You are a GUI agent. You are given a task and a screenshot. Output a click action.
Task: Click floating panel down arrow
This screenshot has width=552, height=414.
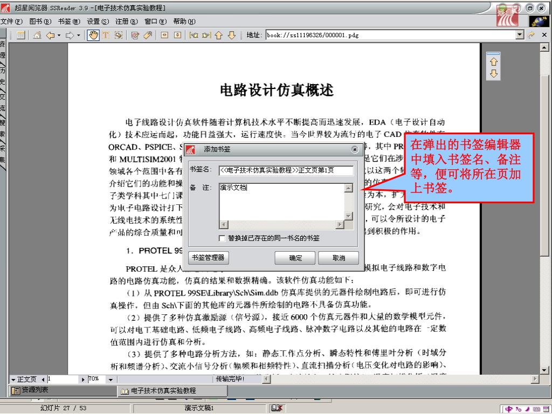pyautogui.click(x=494, y=73)
